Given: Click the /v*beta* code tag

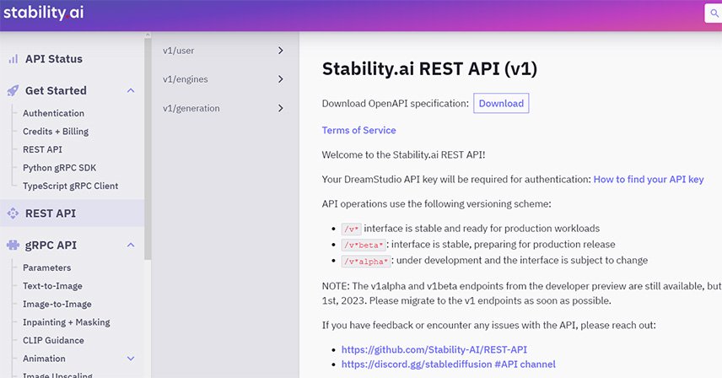Looking at the screenshot, I should pos(364,245).
